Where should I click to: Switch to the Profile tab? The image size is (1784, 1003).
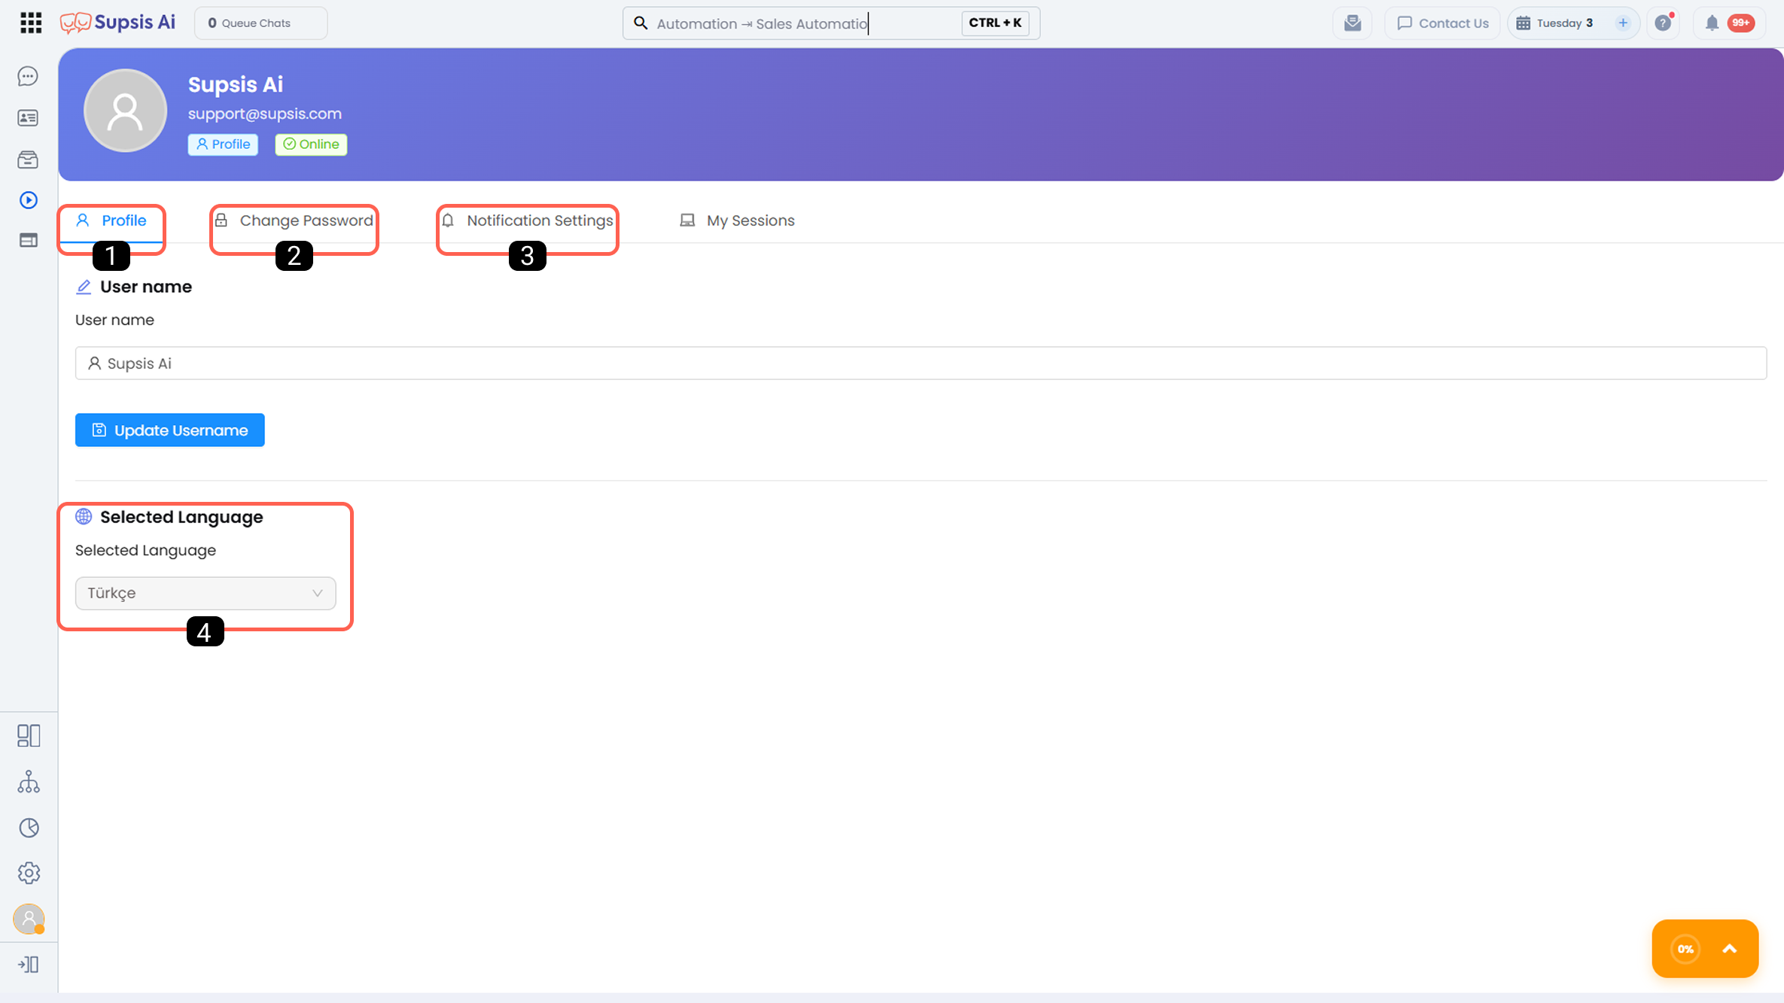(x=111, y=220)
